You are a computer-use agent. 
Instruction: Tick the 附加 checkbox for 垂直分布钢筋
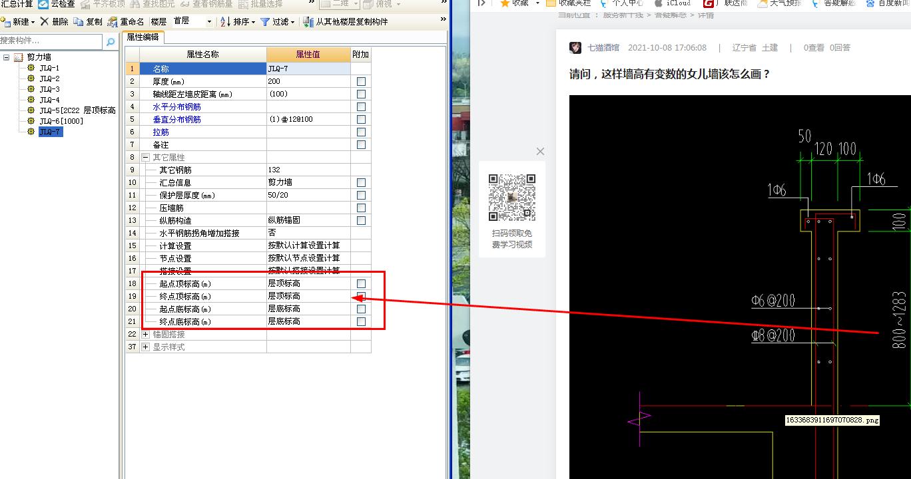(361, 119)
